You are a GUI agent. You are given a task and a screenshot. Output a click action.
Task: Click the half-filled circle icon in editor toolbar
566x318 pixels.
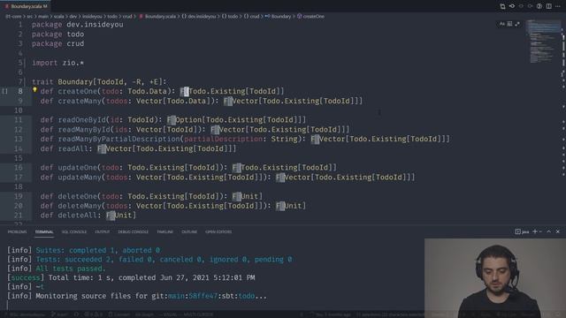(x=539, y=6)
